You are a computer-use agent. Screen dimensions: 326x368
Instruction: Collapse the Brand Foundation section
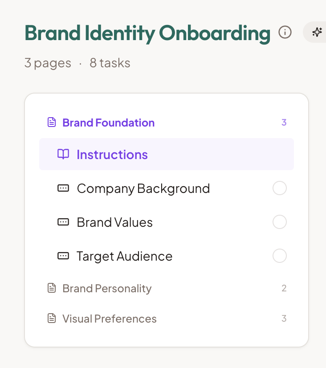(x=109, y=123)
